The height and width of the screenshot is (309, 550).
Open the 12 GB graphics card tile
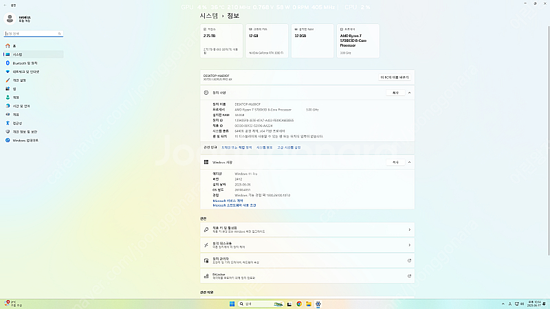pyautogui.click(x=267, y=41)
